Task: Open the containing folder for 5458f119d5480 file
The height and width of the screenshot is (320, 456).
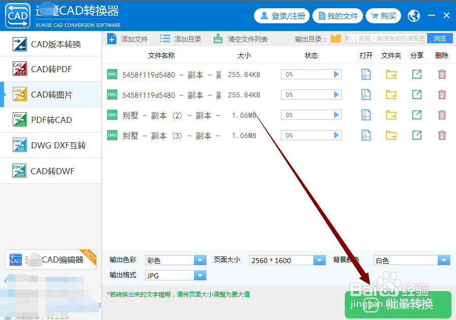Action: point(390,74)
